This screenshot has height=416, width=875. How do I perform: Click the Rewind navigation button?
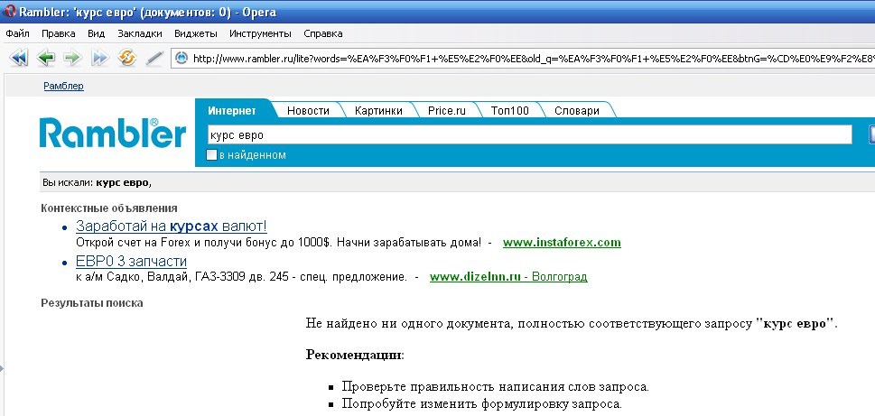19,58
